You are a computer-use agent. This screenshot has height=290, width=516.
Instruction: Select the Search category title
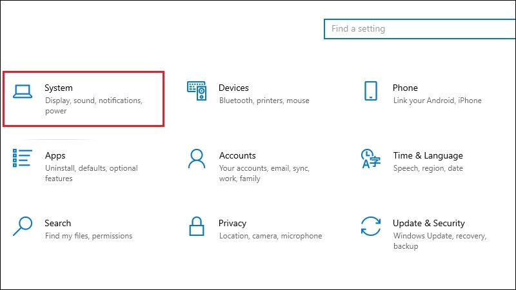(x=57, y=223)
